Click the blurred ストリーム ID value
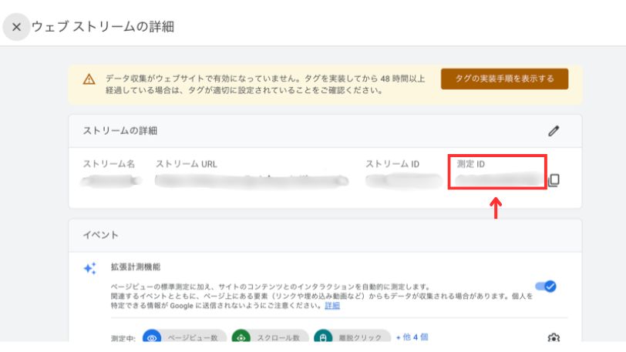Screen dimensions: 626x352 pos(397,180)
